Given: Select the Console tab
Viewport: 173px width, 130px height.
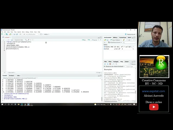Looking at the screenshot, I should (x=5, y=76).
